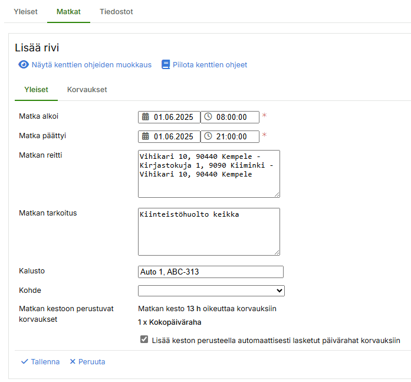Click the book icon beside Piilota kenttien ohjeet
Screen dimensions: 411x382
pyautogui.click(x=166, y=65)
